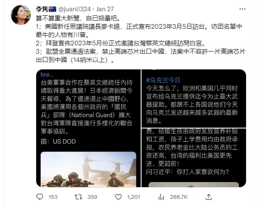This screenshot has width=261, height=205.
Task: Click the retweet arrows icon
Action: 78,197
